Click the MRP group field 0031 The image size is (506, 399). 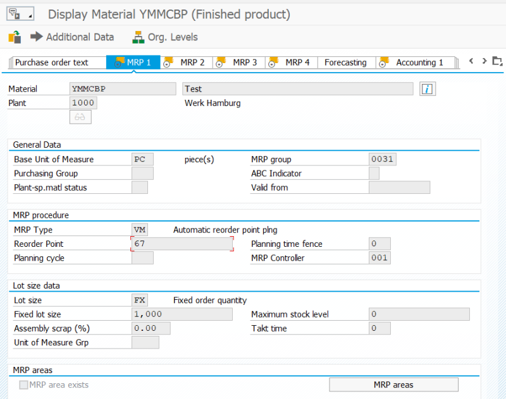click(383, 159)
